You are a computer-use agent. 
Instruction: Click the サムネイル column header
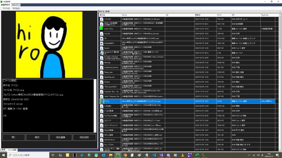point(268,15)
